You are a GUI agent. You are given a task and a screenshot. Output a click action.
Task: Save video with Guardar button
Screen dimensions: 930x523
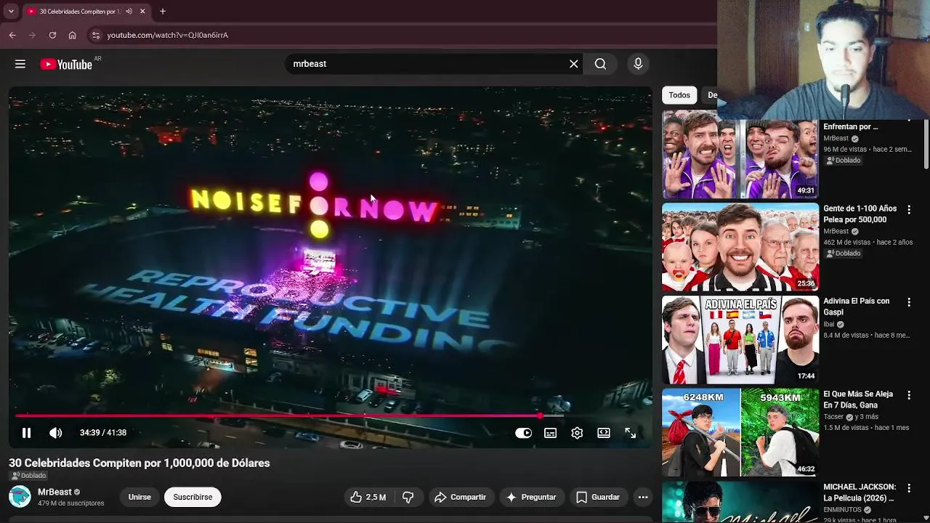click(x=598, y=498)
